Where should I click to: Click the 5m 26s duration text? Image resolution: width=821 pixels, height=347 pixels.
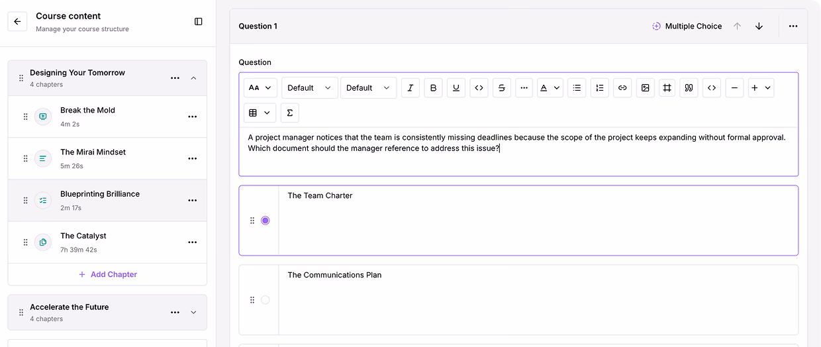click(x=72, y=166)
